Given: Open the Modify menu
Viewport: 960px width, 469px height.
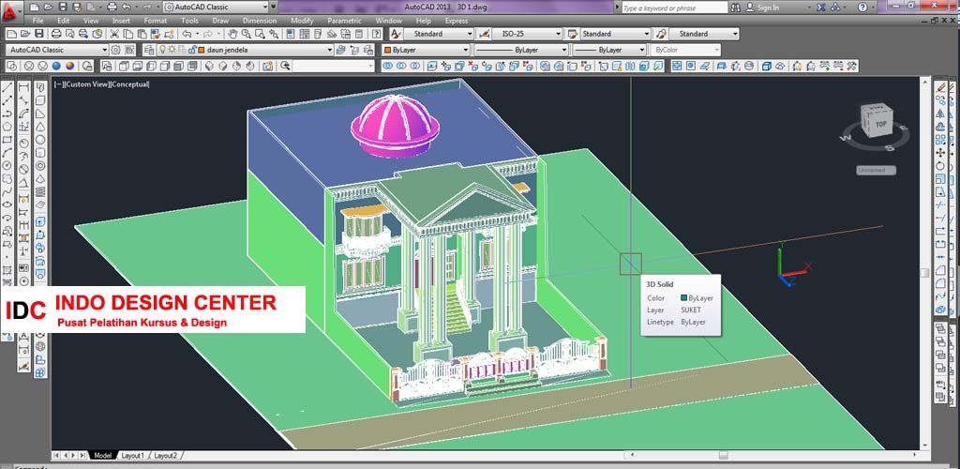Looking at the screenshot, I should point(302,21).
